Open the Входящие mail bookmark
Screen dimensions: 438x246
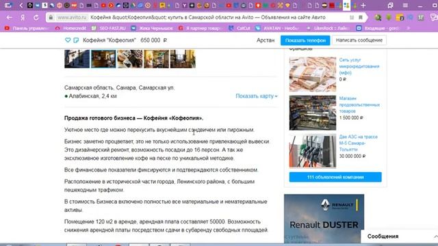(378, 28)
